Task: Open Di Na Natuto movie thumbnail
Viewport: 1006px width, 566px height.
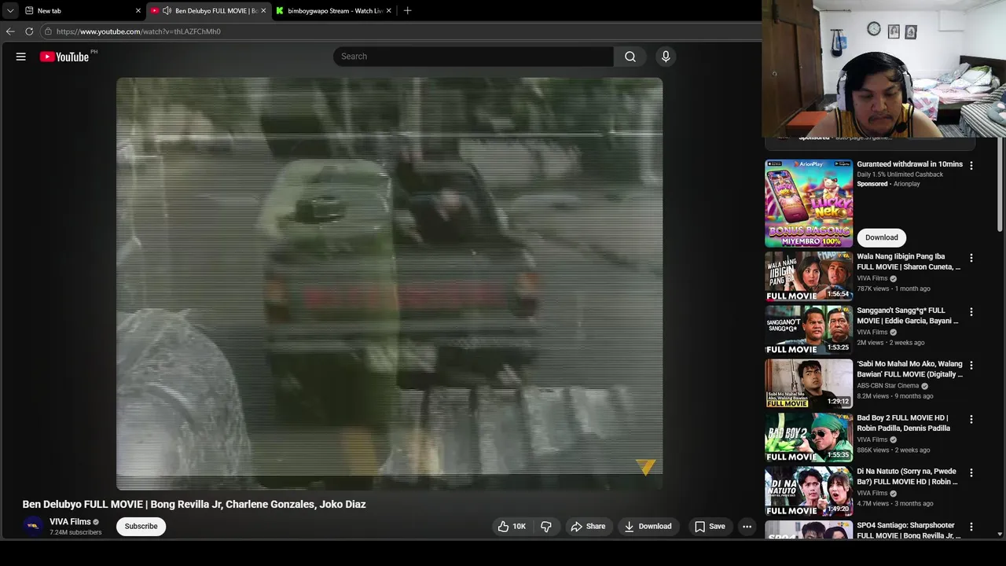Action: point(809,491)
